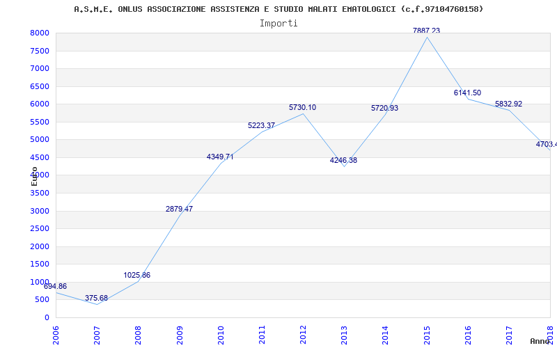Click the Euro y-axis title
557x348 pixels.
point(34,176)
